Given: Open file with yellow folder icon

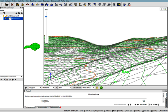Looking at the screenshot, I should click(7, 4).
